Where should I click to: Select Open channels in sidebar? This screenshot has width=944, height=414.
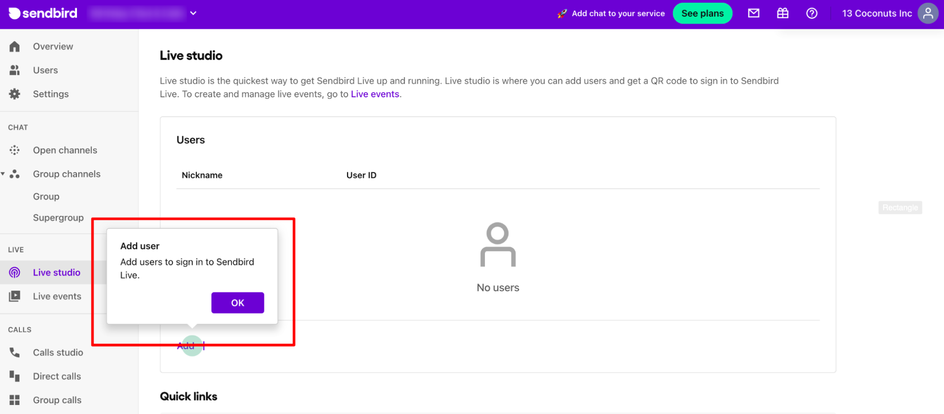coord(65,150)
